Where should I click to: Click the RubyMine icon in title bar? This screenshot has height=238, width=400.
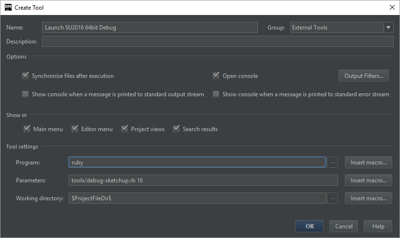(8, 7)
